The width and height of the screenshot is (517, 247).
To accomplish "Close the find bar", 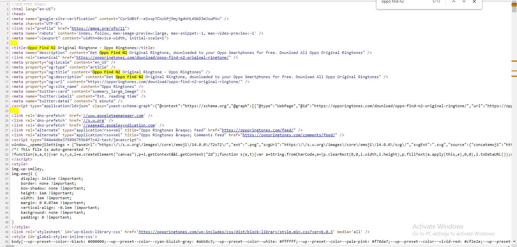I will [474, 2].
